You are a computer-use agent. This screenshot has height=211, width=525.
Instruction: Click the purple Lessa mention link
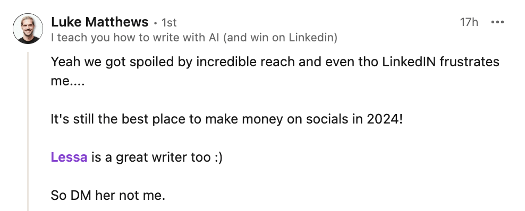(69, 157)
